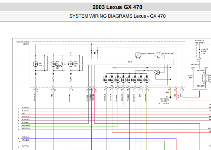Screen dimensions: 211x150
Task: Click the BRN wire label
Action: click(168, 92)
